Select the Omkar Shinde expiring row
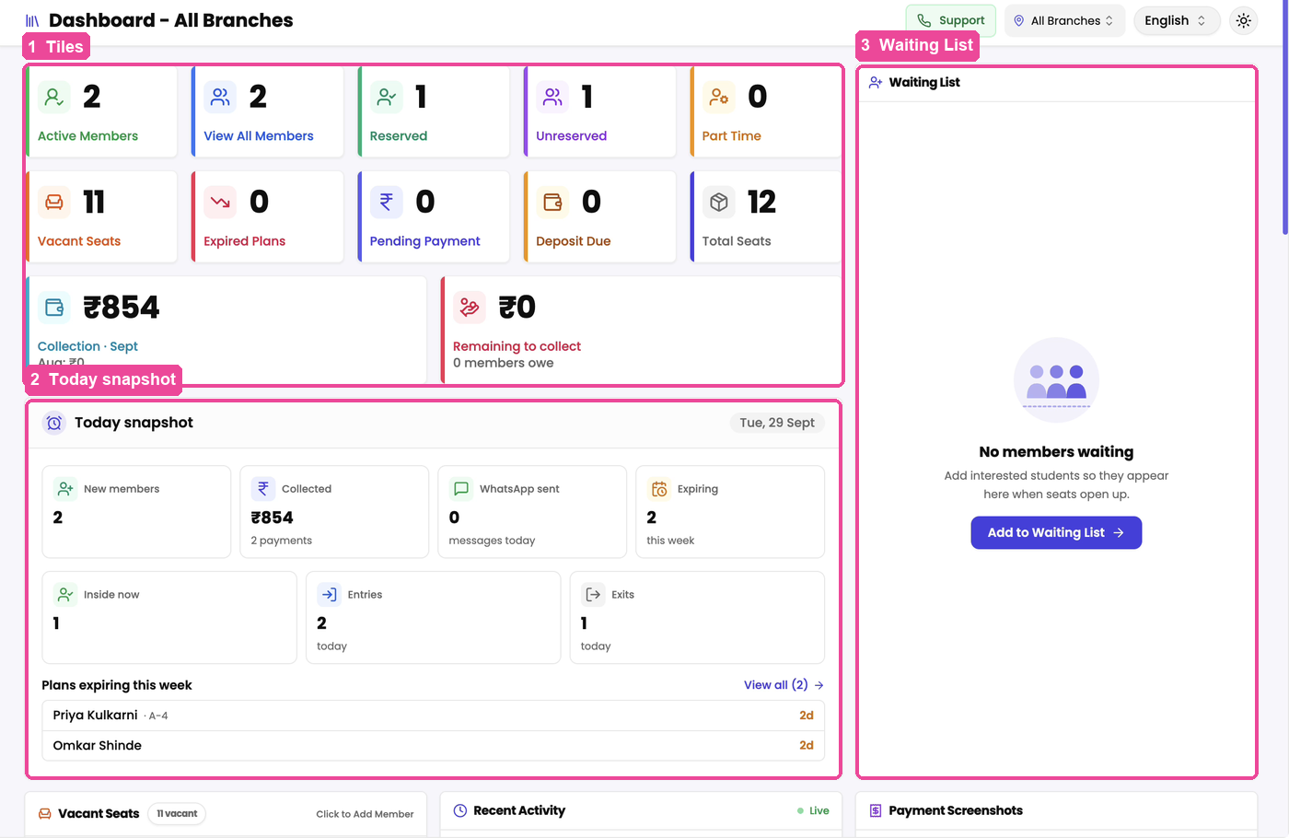1289x838 pixels. pyautogui.click(x=434, y=746)
